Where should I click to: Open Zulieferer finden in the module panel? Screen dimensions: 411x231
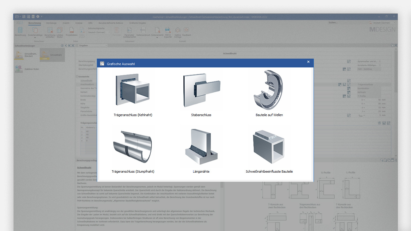click(x=27, y=69)
